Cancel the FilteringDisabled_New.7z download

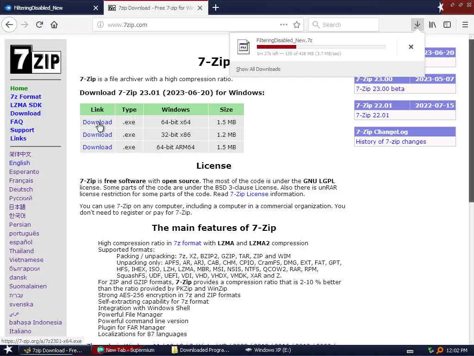[411, 47]
